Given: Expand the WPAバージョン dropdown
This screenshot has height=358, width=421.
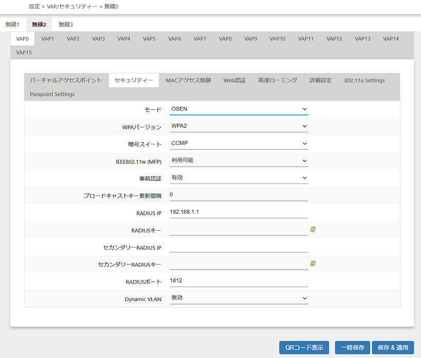Looking at the screenshot, I should point(238,126).
